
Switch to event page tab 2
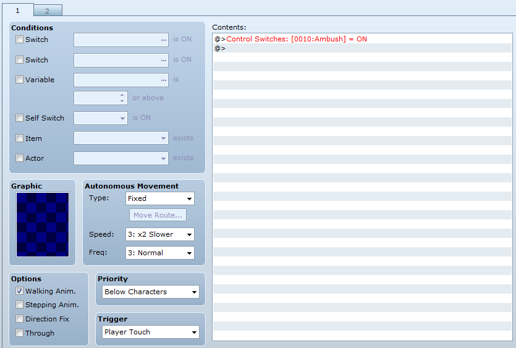tap(48, 11)
